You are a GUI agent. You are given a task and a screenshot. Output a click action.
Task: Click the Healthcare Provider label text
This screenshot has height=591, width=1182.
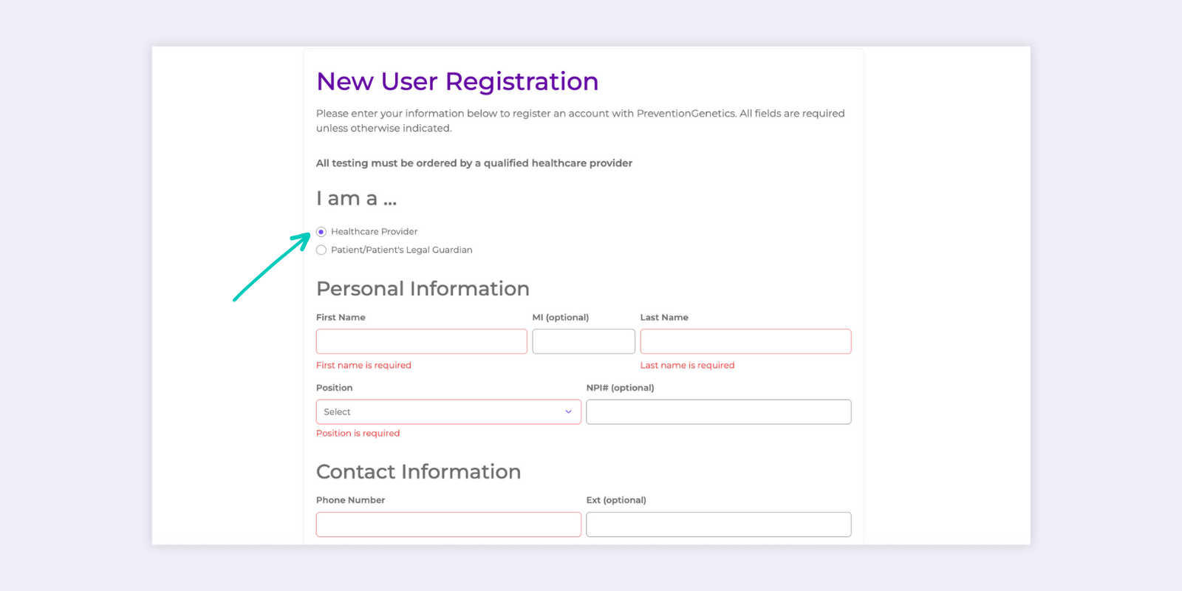[x=374, y=232]
